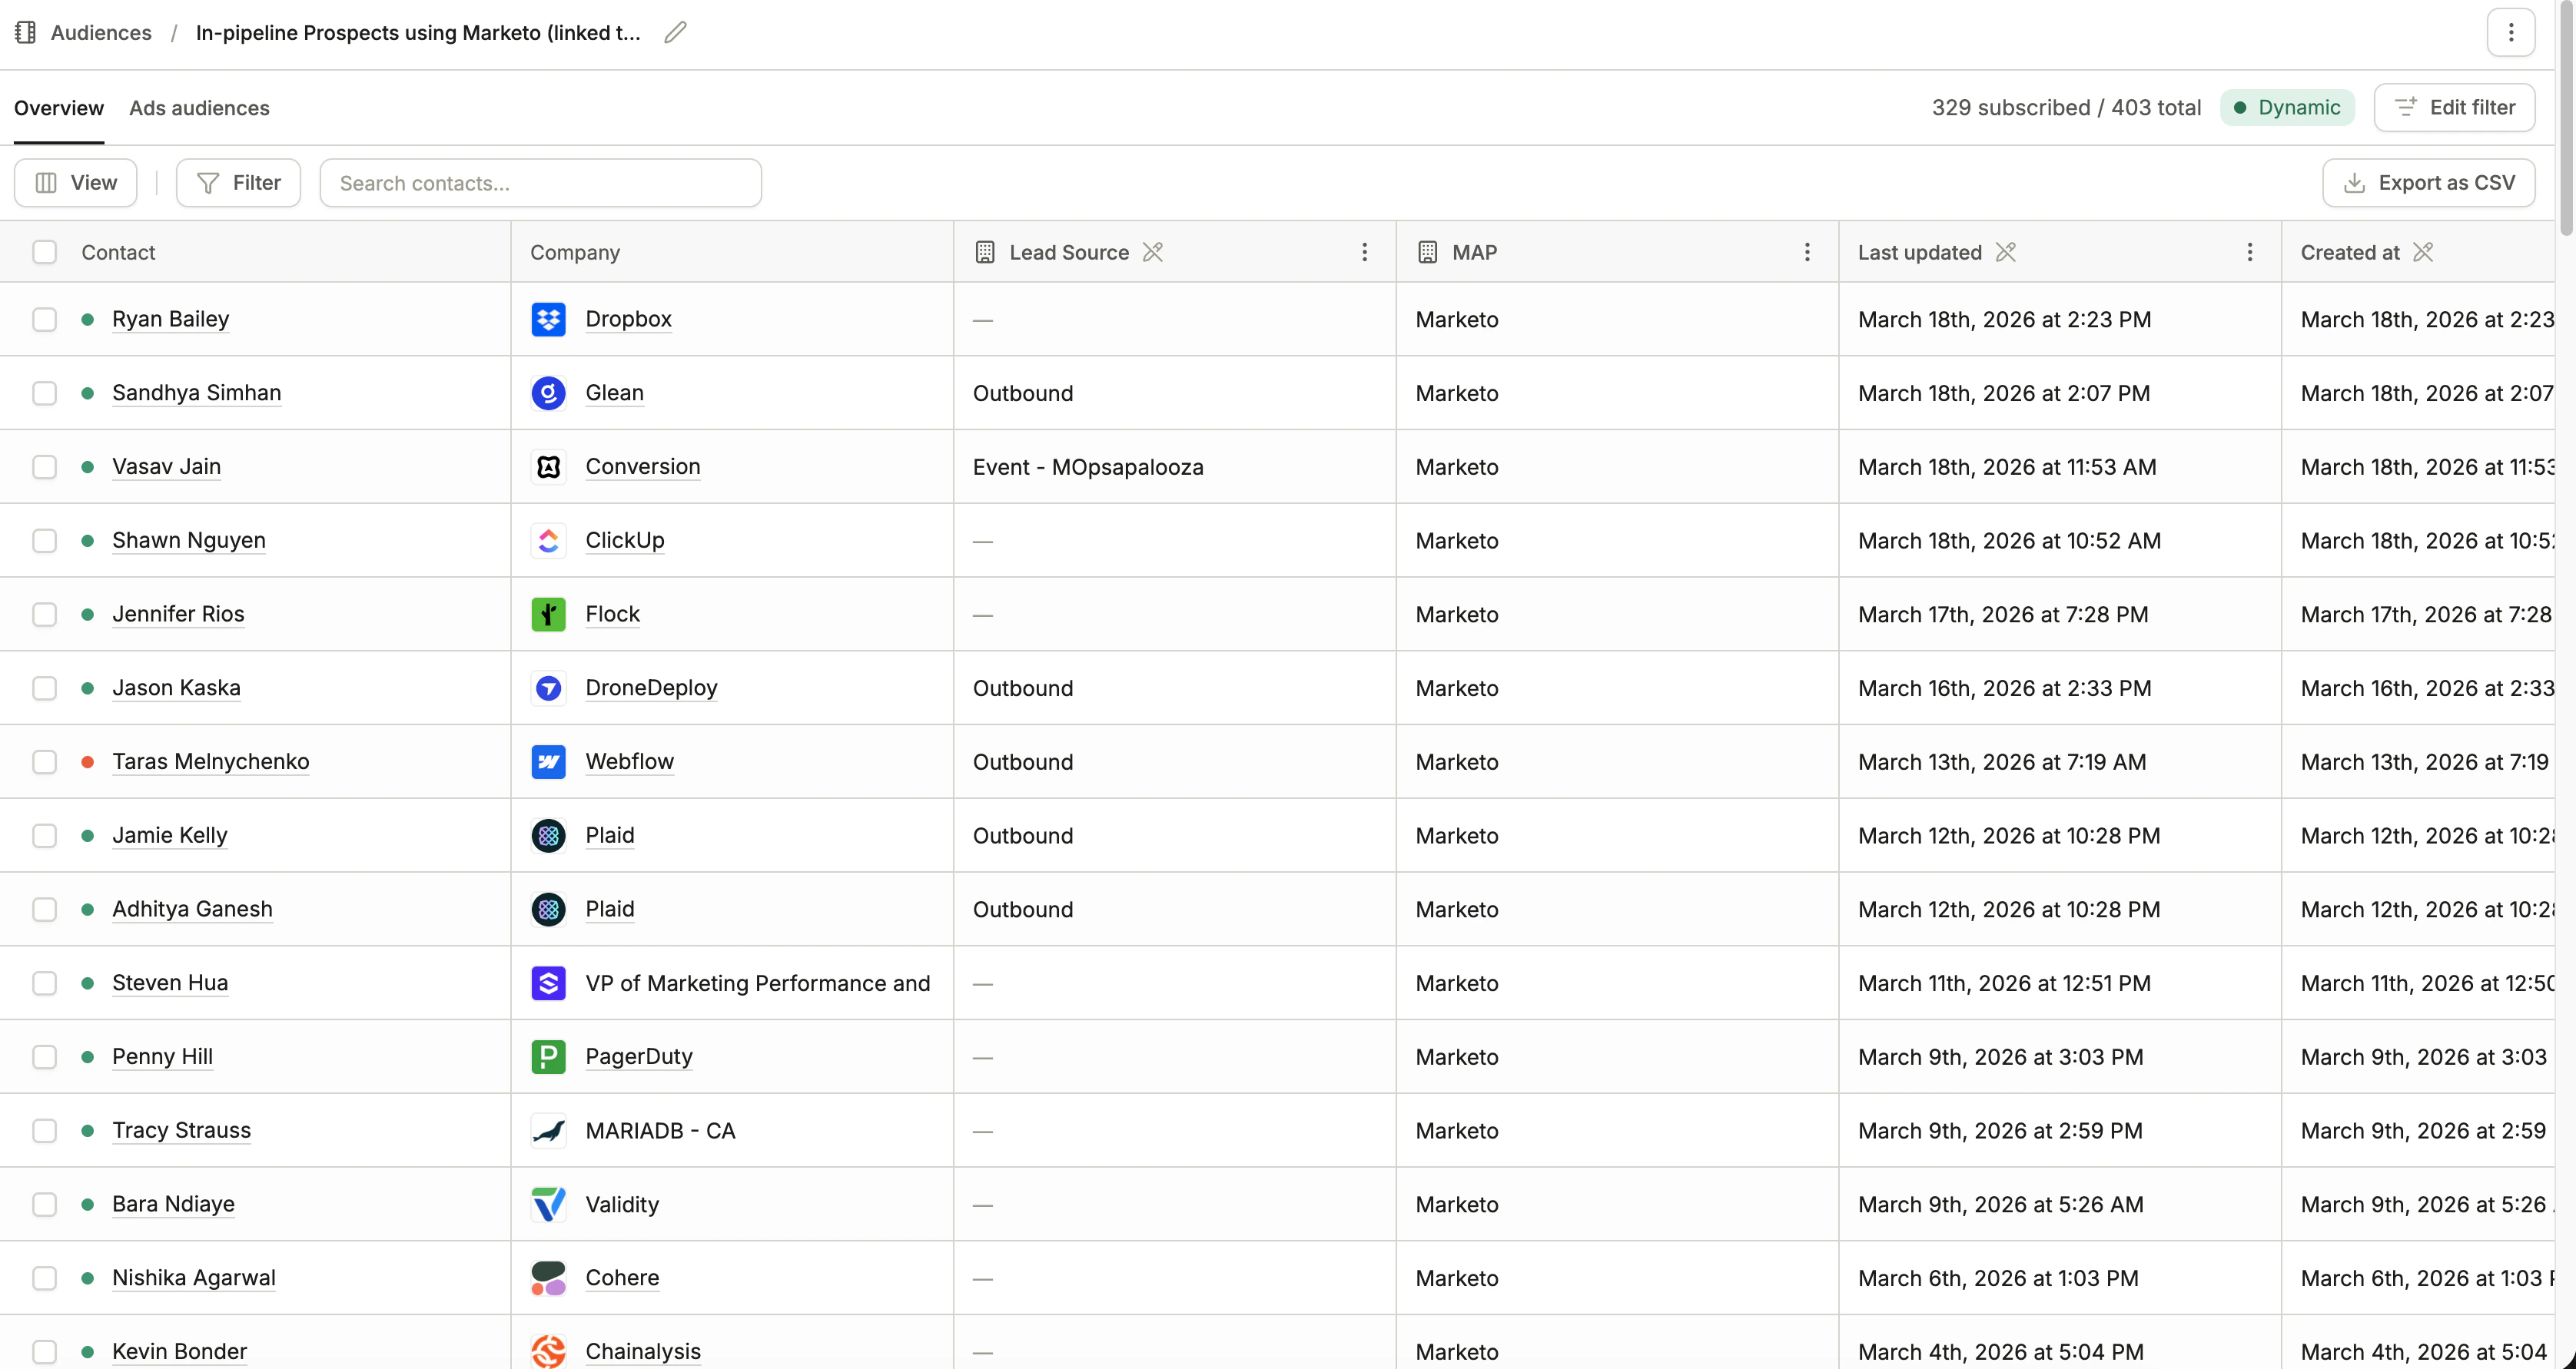Click red status dot for Taras Melnychenko

(x=88, y=762)
